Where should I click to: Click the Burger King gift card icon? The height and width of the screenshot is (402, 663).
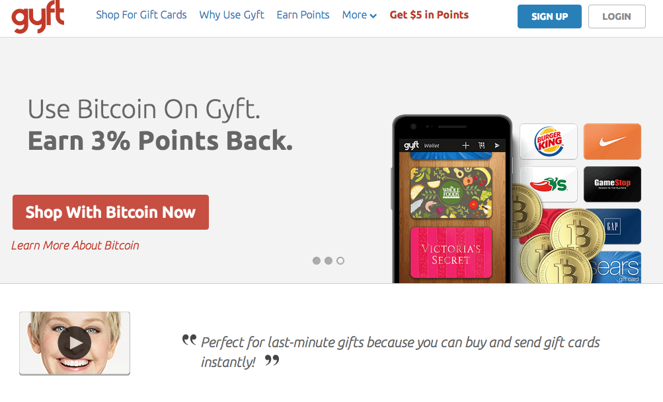[x=548, y=141]
